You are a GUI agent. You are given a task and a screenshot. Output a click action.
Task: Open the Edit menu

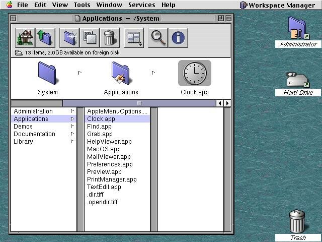pyautogui.click(x=40, y=5)
